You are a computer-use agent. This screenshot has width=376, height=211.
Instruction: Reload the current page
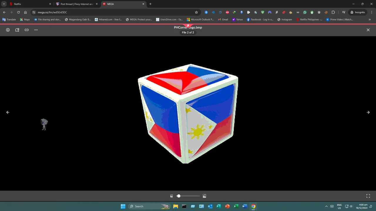(x=18, y=12)
